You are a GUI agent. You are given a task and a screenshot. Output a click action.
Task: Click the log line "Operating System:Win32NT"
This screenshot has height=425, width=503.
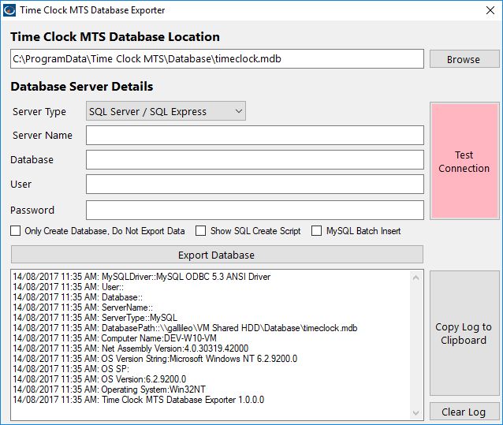tap(109, 390)
